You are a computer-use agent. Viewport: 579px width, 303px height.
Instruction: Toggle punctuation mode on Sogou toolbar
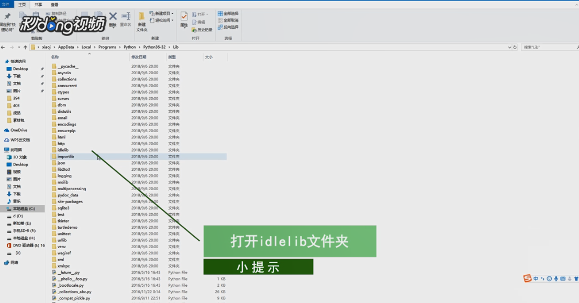pyautogui.click(x=542, y=278)
